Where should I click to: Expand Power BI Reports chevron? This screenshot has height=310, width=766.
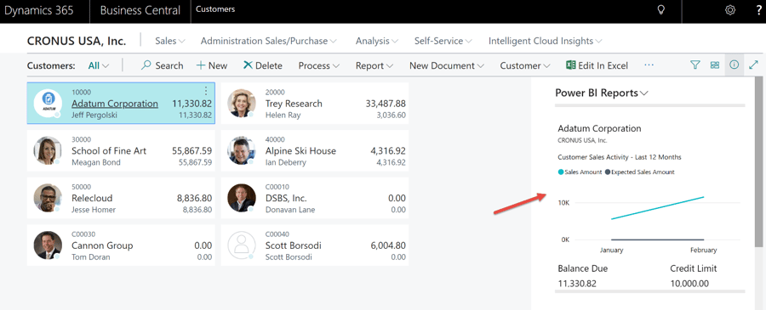644,93
